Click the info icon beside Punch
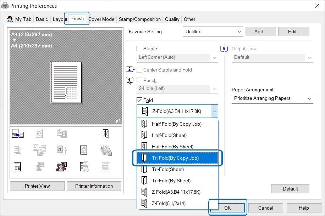Image resolution: width=325 pixels, height=216 pixels. 130,80
